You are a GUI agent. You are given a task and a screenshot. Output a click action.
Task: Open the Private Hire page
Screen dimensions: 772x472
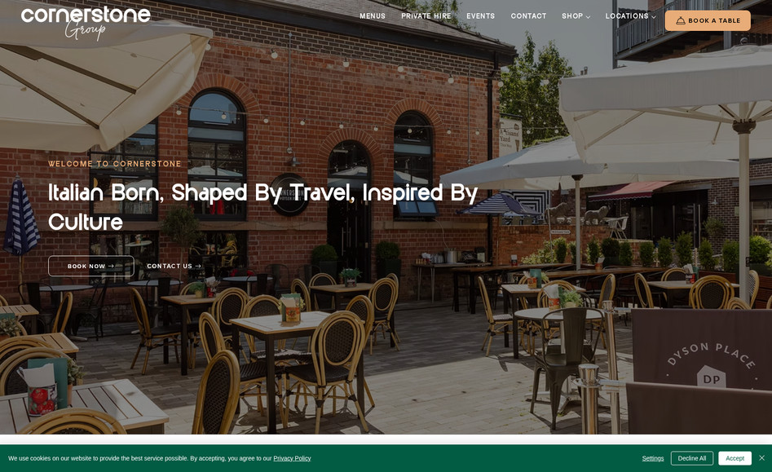[426, 15]
